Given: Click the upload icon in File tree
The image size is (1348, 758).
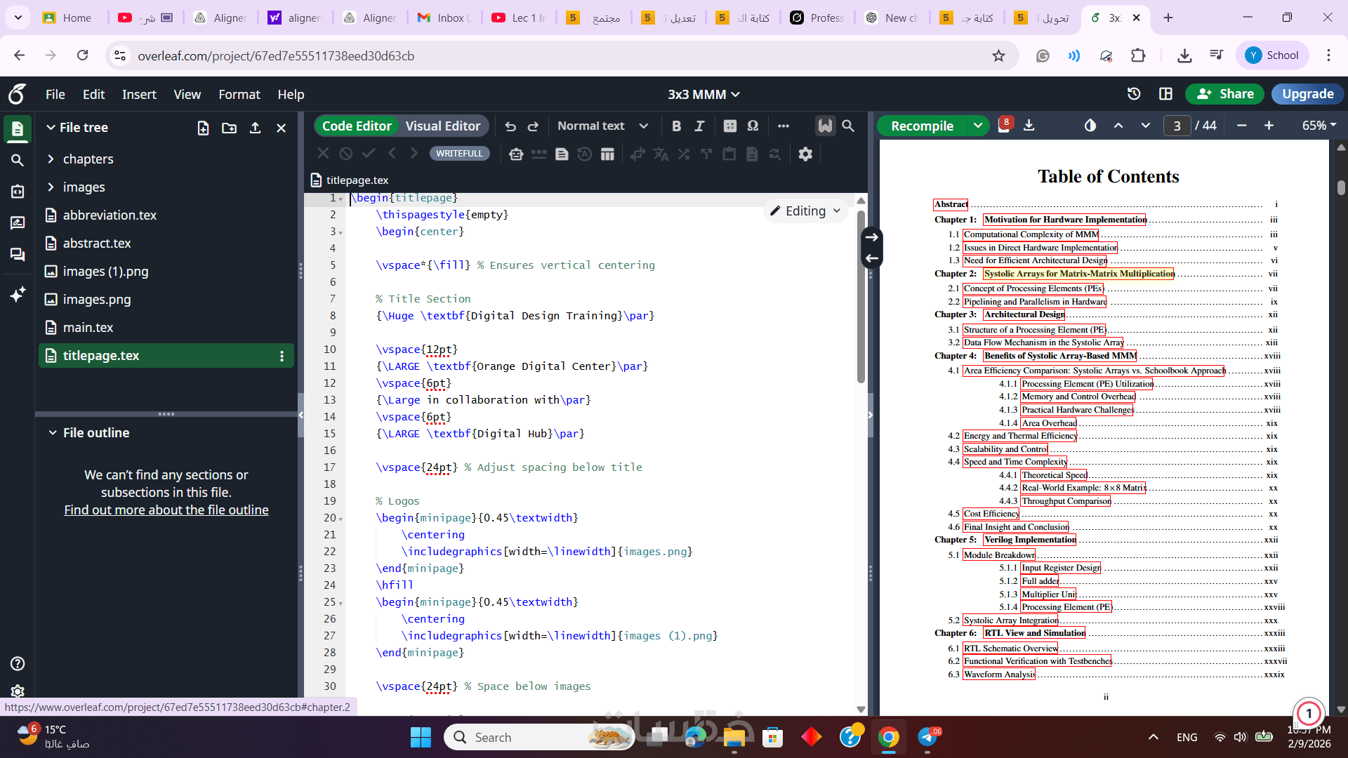Looking at the screenshot, I should click(255, 128).
